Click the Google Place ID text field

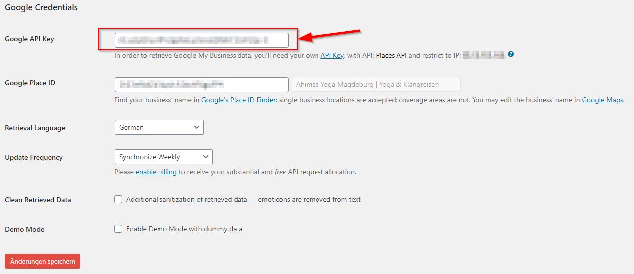click(201, 84)
